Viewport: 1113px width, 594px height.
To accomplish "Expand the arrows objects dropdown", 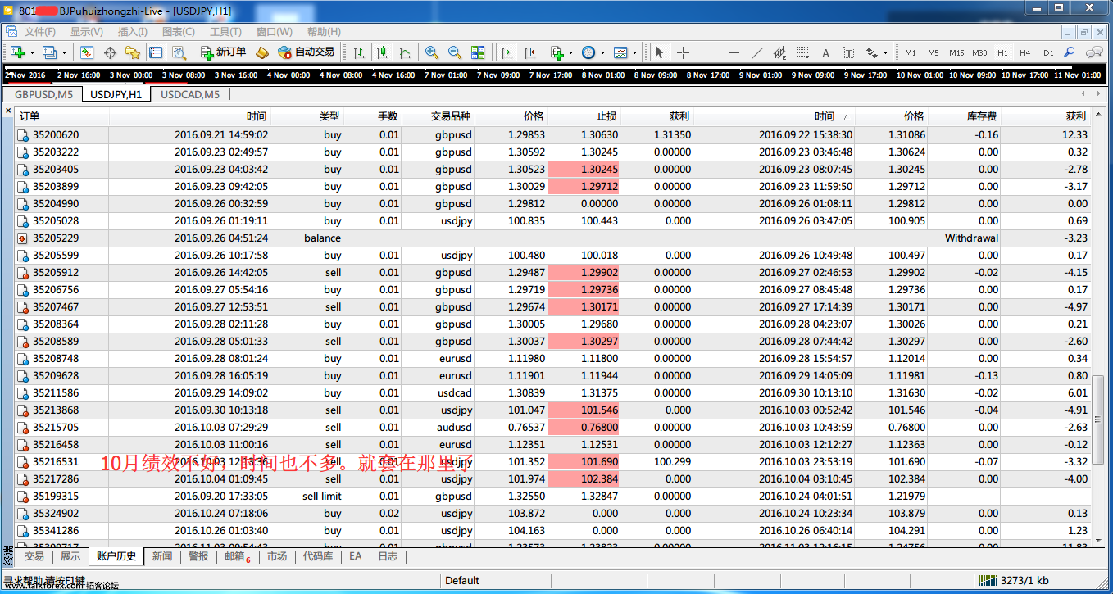I will [886, 52].
